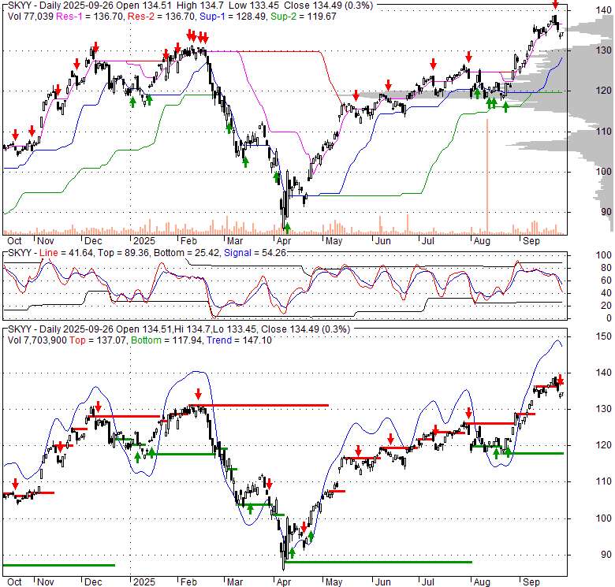Viewport: 615px width, 587px height.
Task: Click the long green April–July support line
Action: point(378,563)
